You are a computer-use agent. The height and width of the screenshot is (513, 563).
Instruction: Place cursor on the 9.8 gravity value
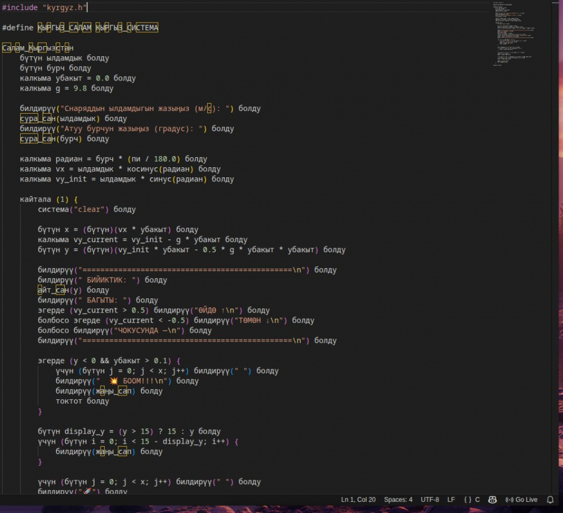coord(80,88)
